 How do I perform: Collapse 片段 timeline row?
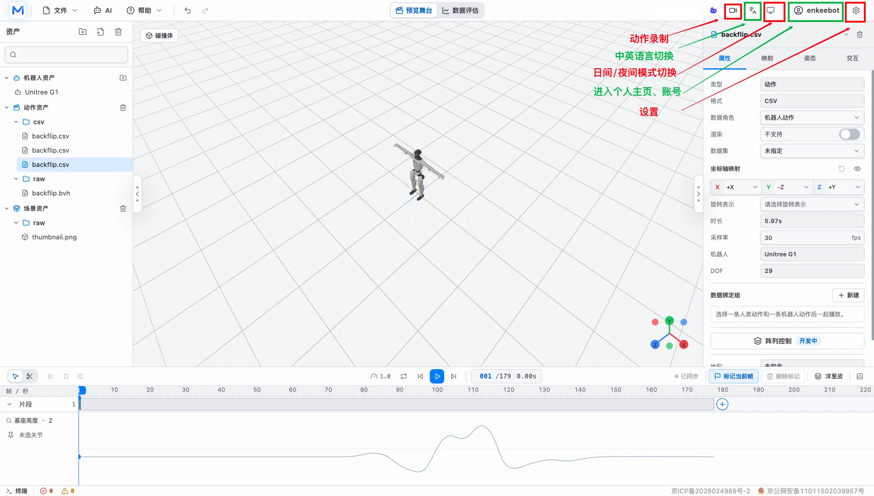tap(10, 404)
